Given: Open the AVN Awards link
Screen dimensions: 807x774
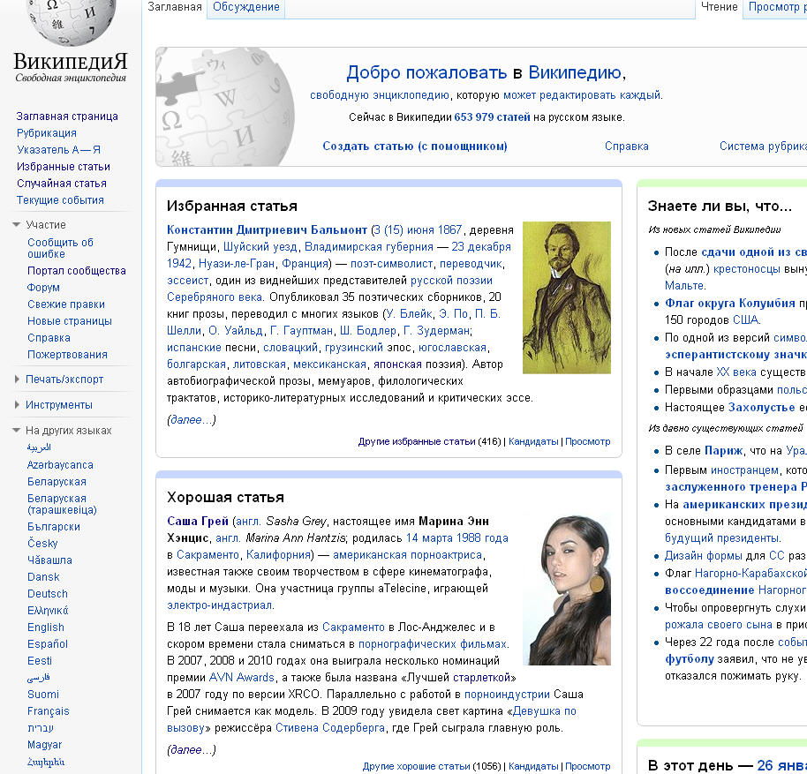Looking at the screenshot, I should coord(241,677).
